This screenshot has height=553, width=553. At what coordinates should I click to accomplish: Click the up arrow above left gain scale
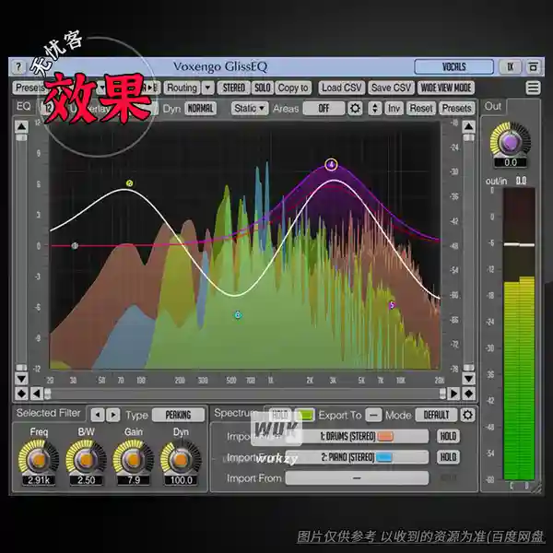21,126
